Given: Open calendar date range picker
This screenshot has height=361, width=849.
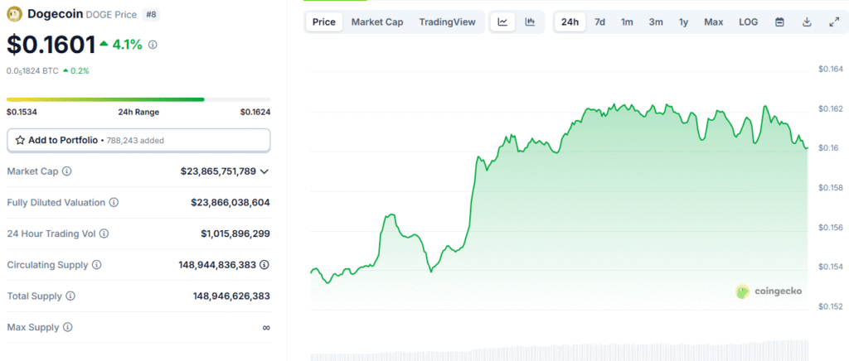Looking at the screenshot, I should click(779, 22).
